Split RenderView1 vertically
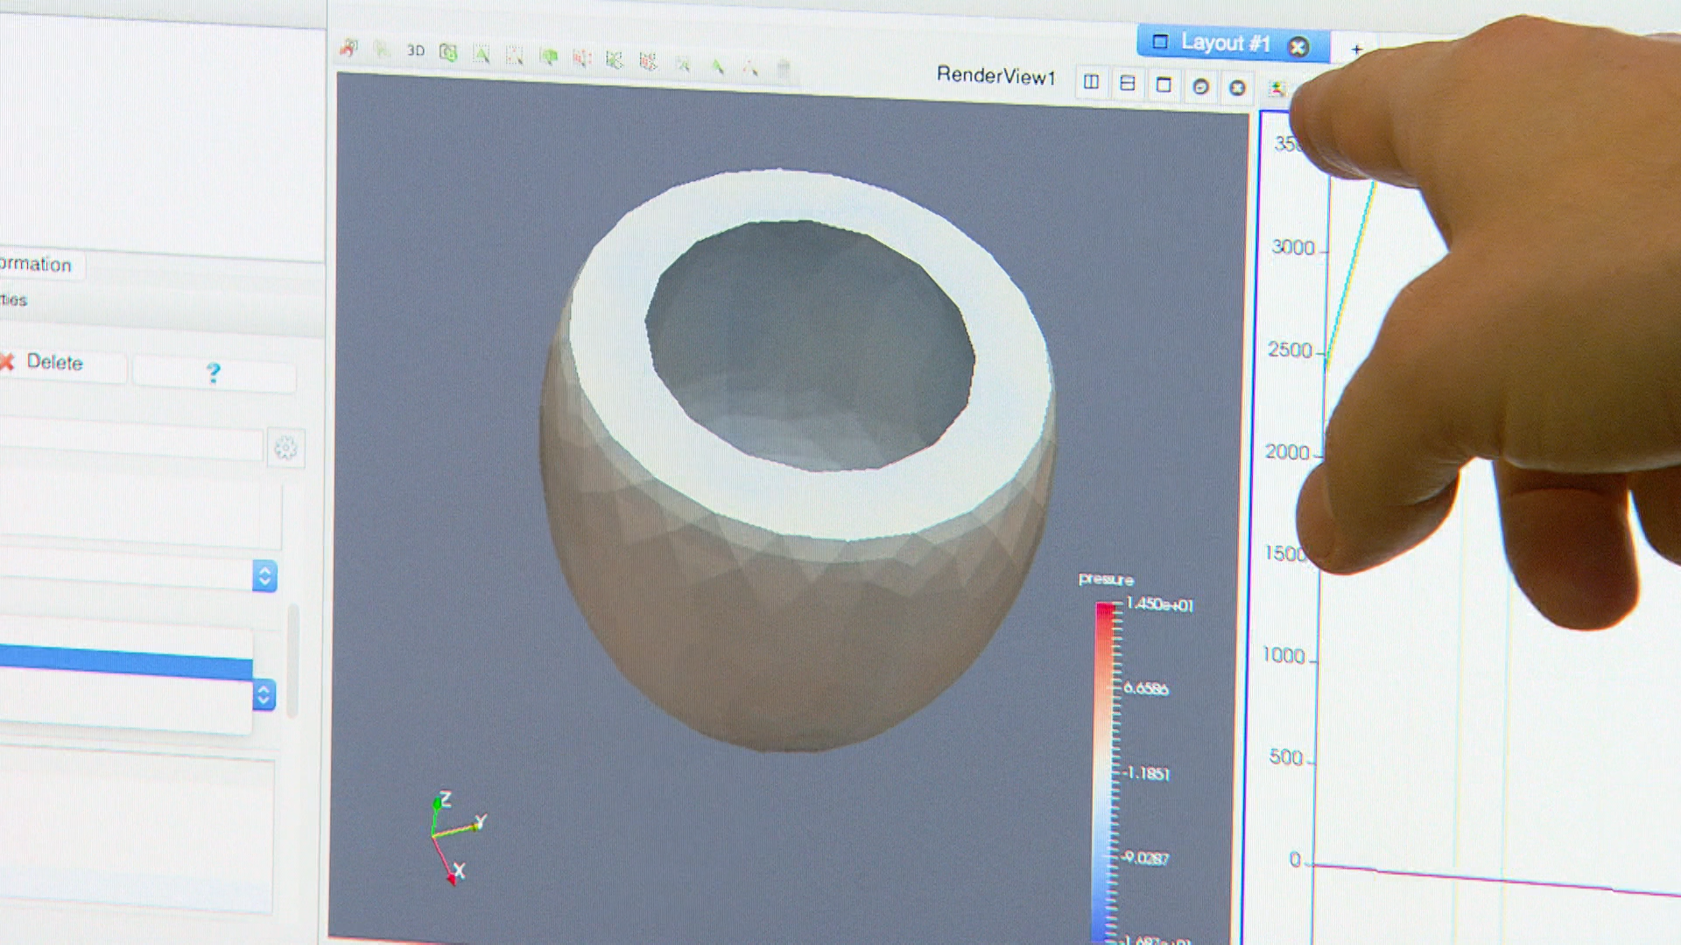 tap(1128, 83)
